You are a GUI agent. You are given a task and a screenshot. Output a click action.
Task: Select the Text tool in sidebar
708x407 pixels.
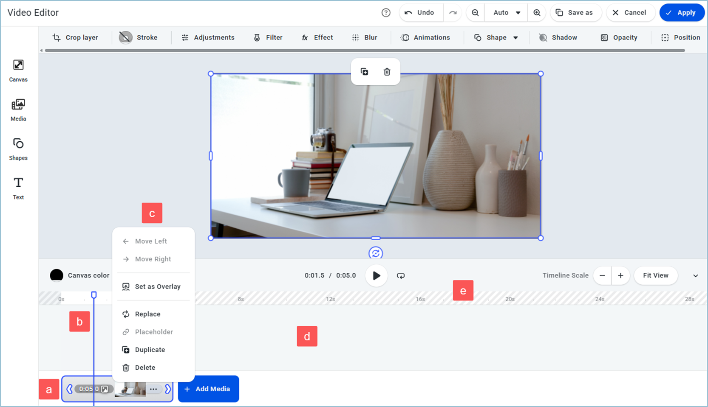pos(18,188)
